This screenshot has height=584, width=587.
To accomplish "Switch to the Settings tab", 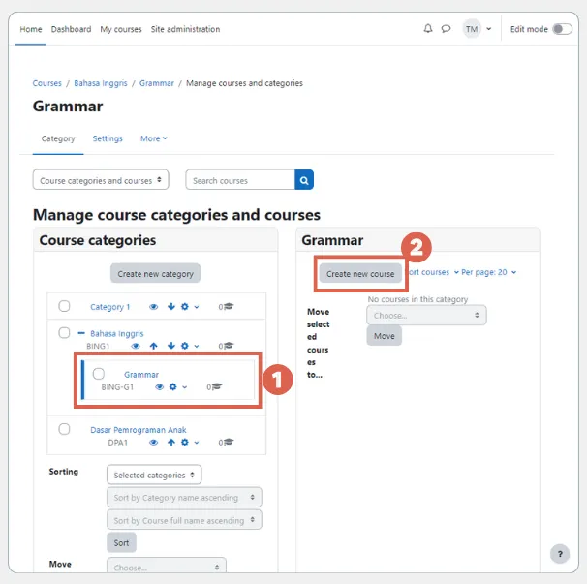I will coord(108,138).
